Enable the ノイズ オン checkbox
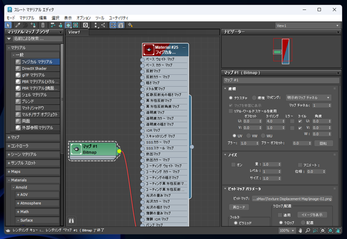The image size is (347, 239). 233,165
